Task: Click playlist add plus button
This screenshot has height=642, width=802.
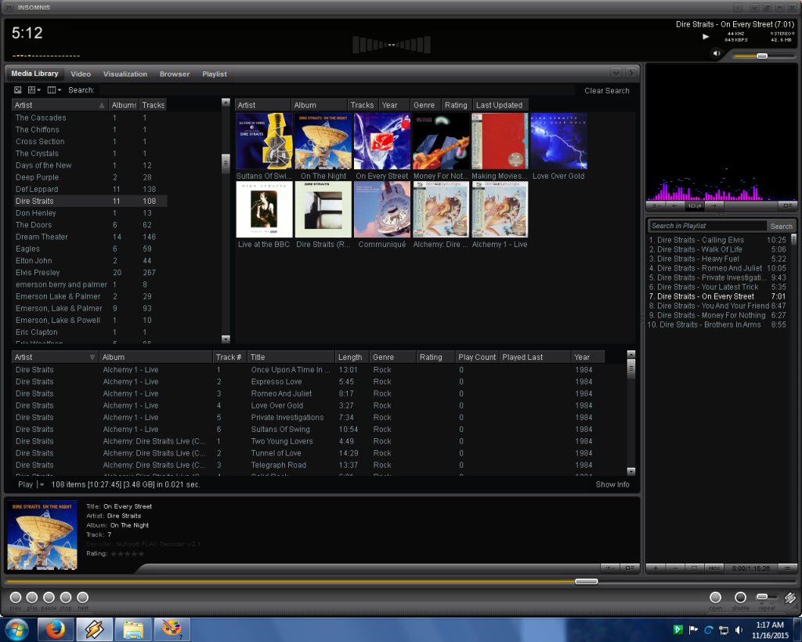Action: tap(656, 568)
